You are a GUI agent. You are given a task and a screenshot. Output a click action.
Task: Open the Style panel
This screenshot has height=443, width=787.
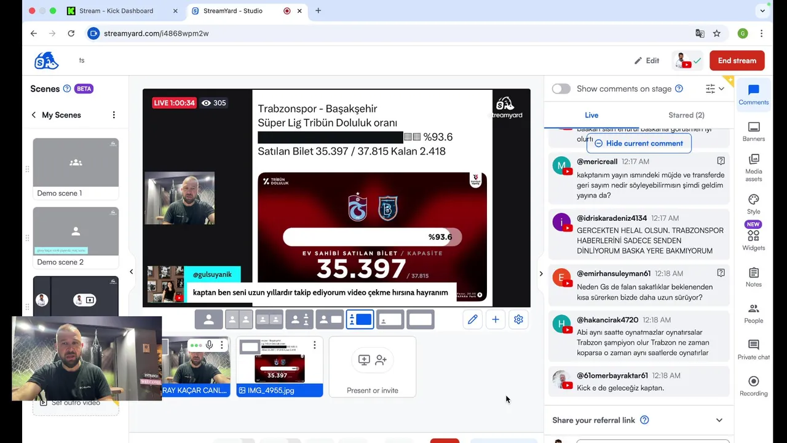click(754, 204)
